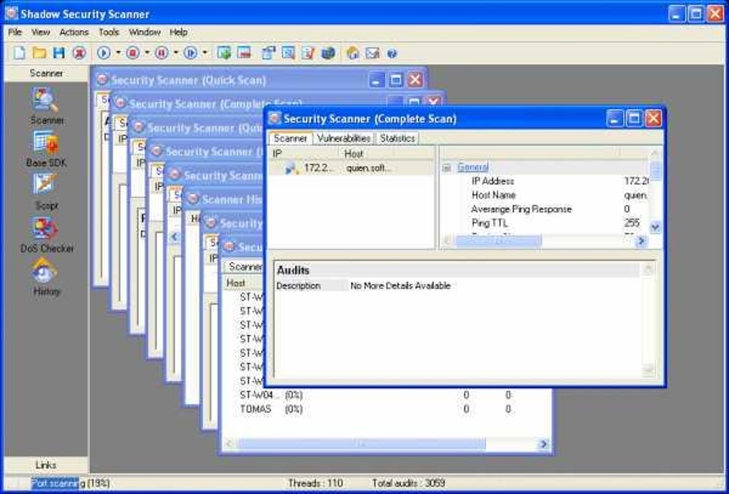Click the blue question mark help icon
This screenshot has width=729, height=494.
(x=392, y=54)
